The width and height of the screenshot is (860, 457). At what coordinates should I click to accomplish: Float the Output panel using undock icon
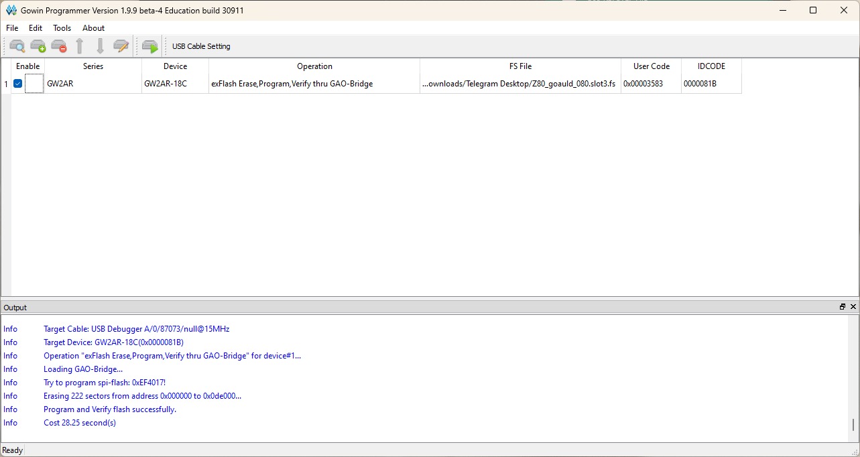tap(843, 307)
